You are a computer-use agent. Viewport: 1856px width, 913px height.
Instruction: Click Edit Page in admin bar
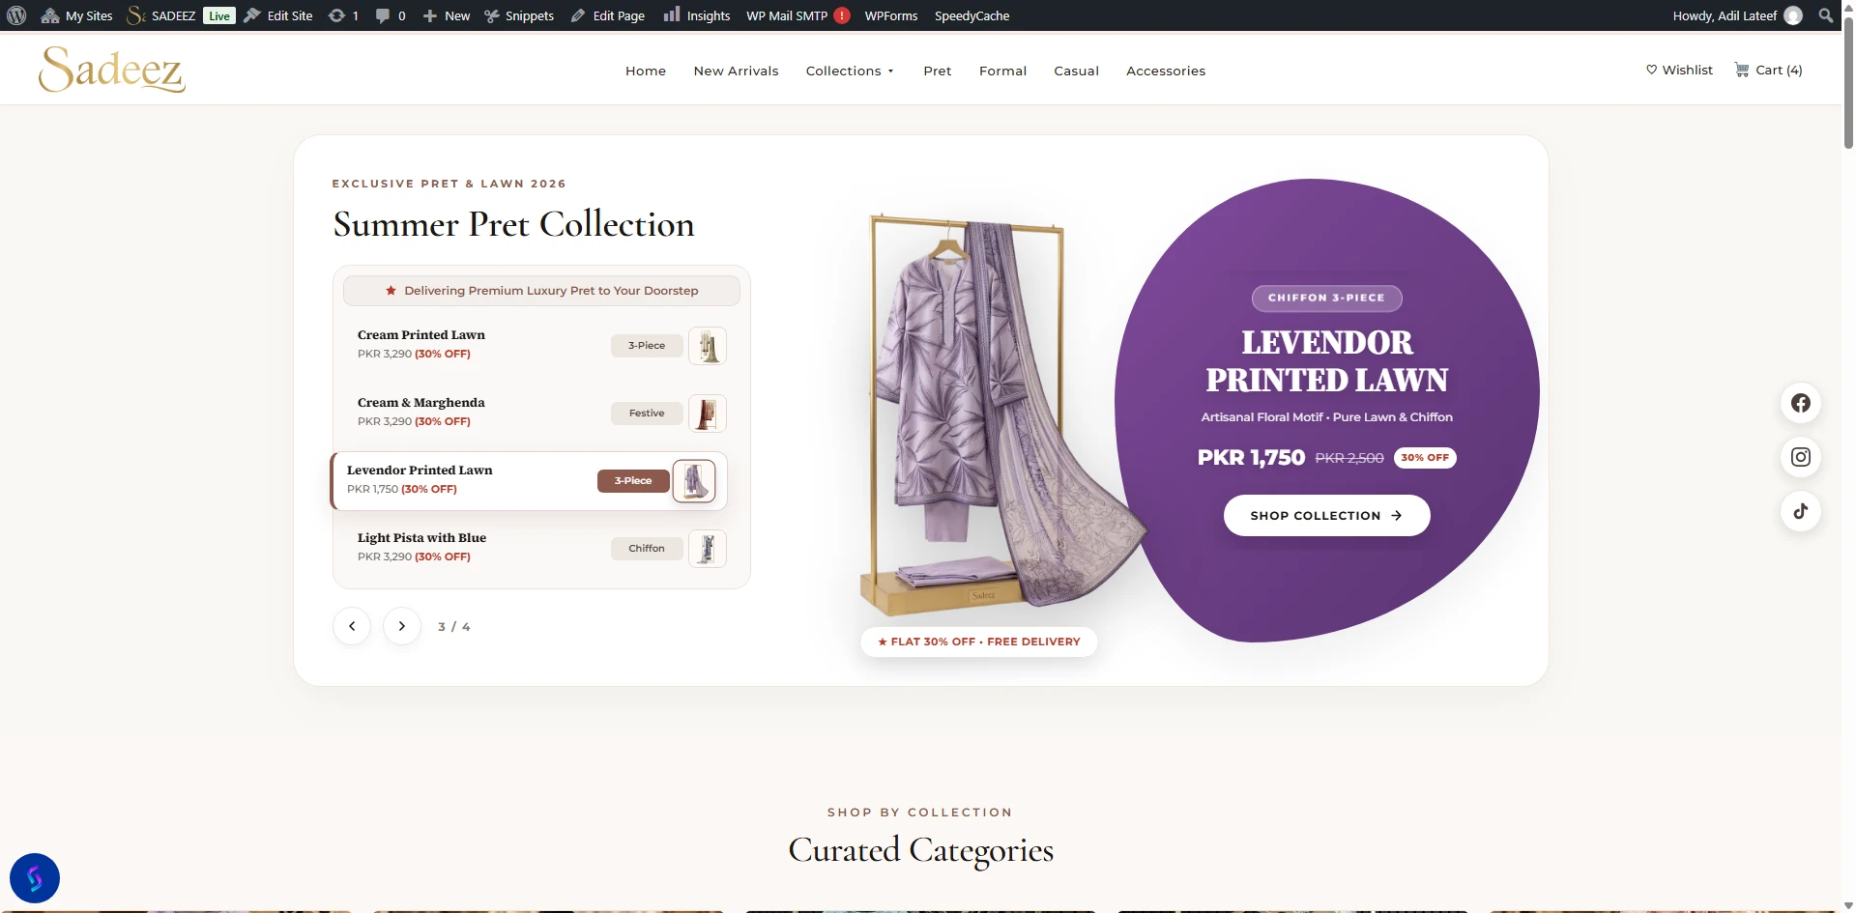pos(607,15)
